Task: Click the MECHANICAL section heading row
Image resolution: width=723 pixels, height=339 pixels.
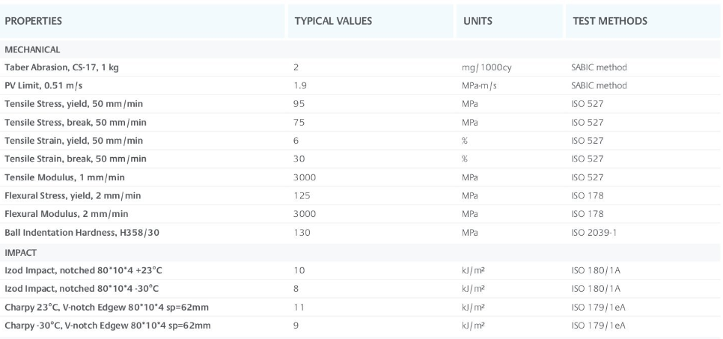Action: click(32, 49)
